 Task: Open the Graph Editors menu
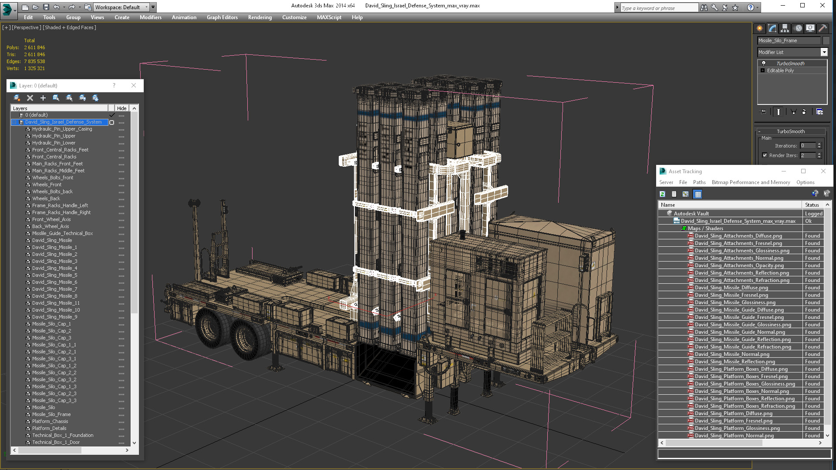(222, 17)
